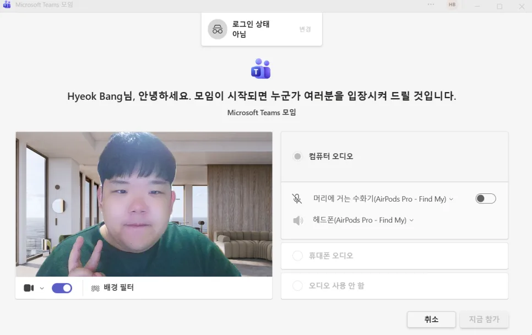Open the 머리에 거는 수화기 microphone dropdown

click(383, 199)
